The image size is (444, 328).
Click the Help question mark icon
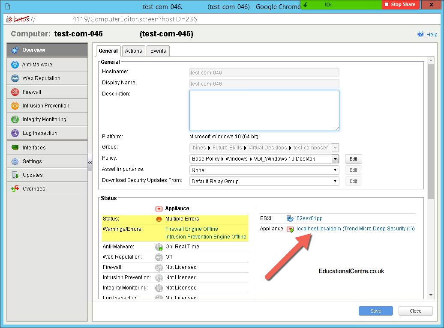(421, 34)
